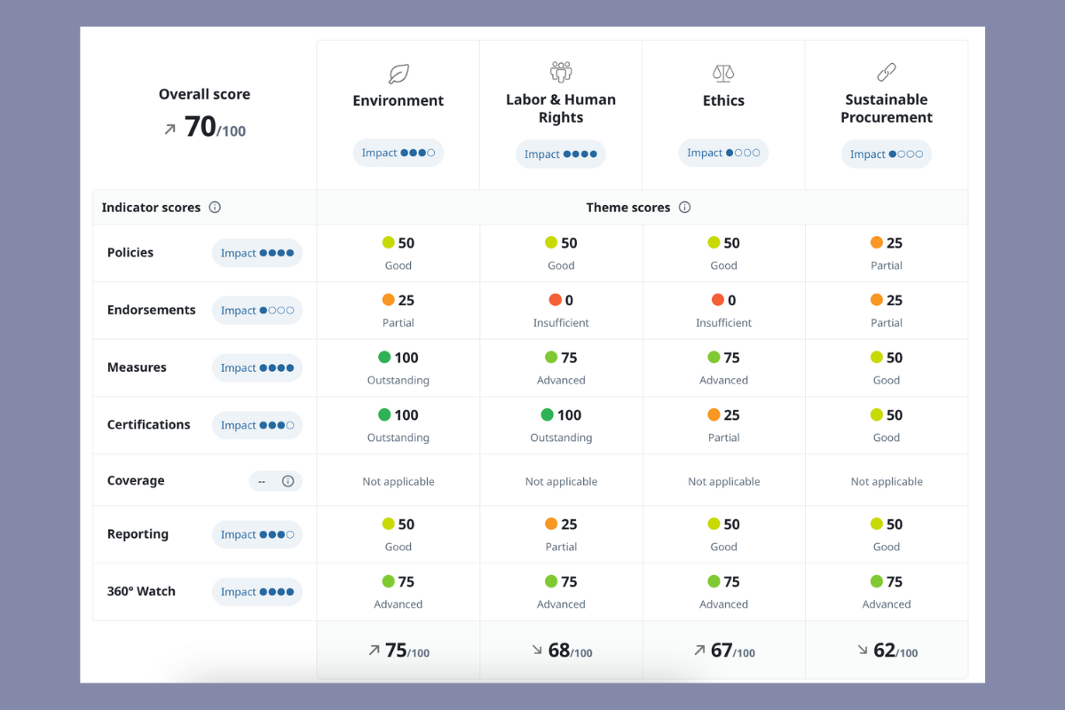Image resolution: width=1065 pixels, height=710 pixels.
Task: Click the Environment 75/100 theme total
Action: click(407, 651)
